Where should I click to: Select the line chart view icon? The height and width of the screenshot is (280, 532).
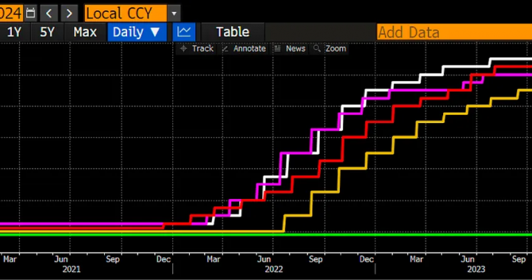click(x=184, y=32)
